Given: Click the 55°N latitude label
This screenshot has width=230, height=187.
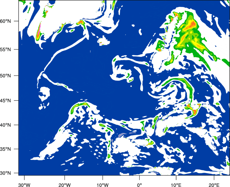Looking at the screenshot, I should tap(5, 49).
